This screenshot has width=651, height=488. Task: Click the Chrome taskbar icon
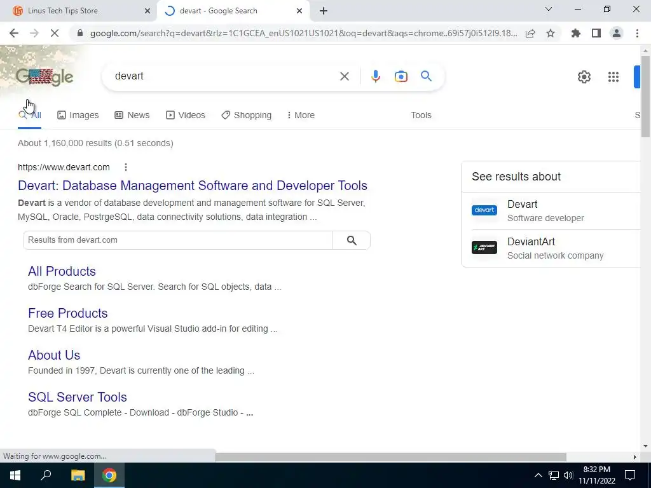pos(109,475)
